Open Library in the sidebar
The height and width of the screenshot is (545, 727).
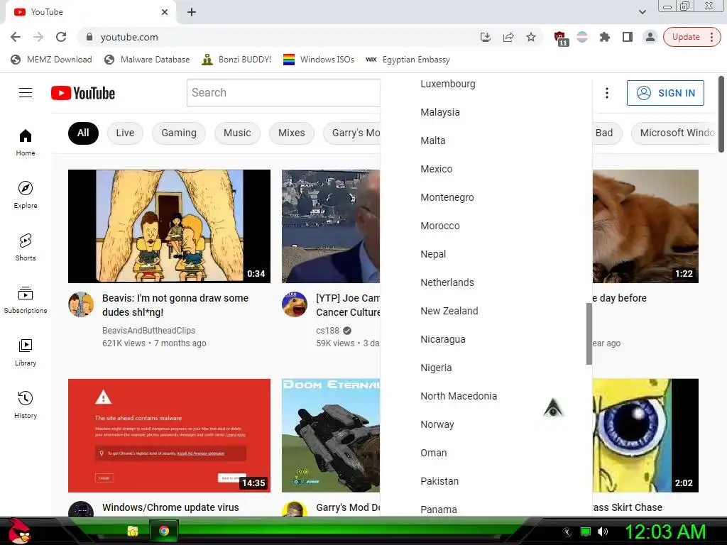coord(26,352)
